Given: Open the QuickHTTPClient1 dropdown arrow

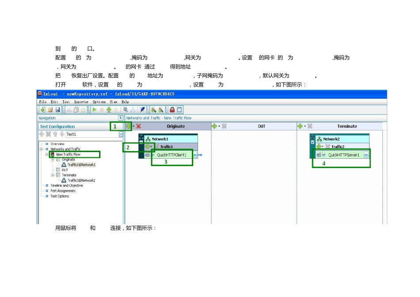Looking at the screenshot, I should (195, 155).
